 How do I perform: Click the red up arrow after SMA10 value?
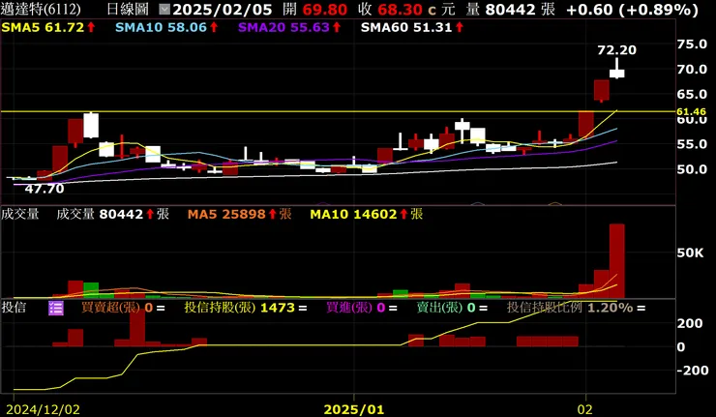pyautogui.click(x=214, y=27)
